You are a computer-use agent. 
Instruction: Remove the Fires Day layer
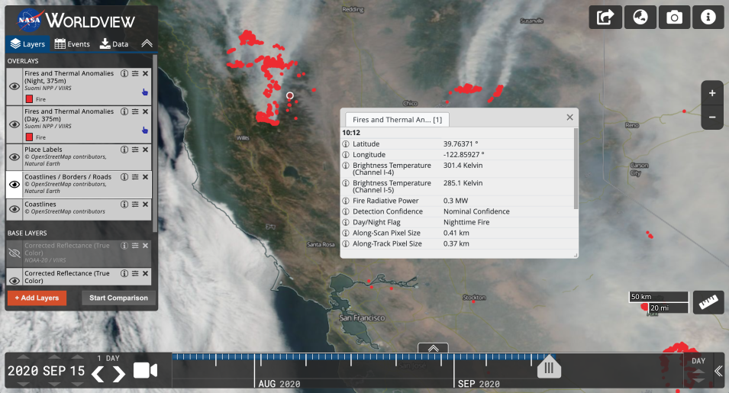[146, 111]
